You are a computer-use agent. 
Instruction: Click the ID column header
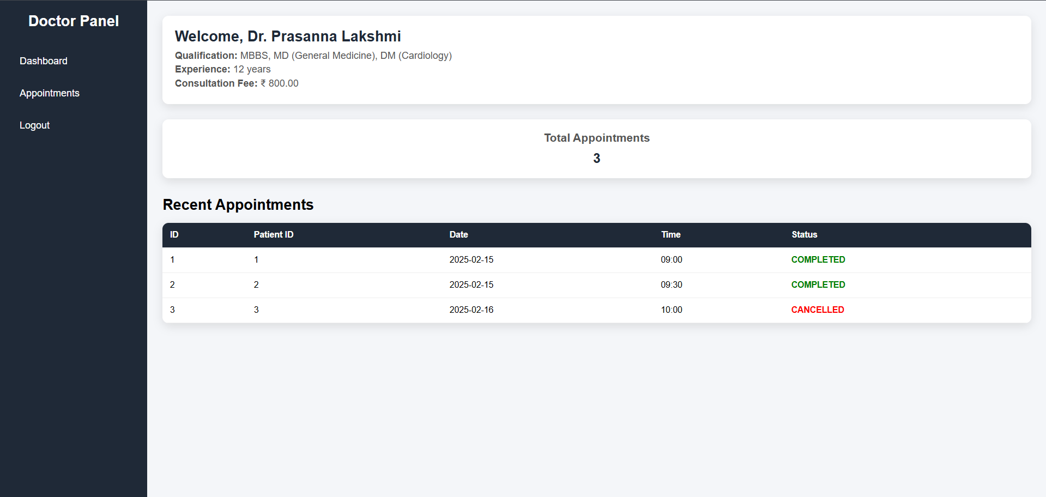click(x=174, y=235)
